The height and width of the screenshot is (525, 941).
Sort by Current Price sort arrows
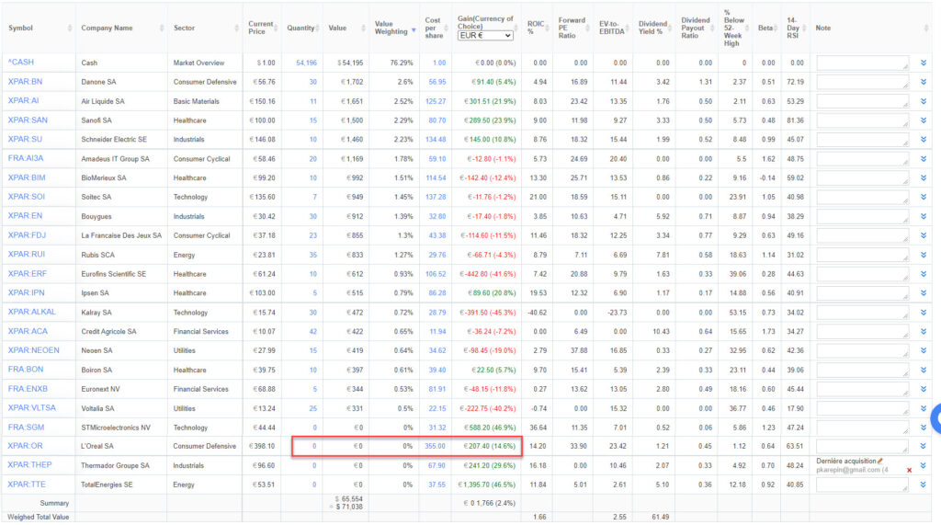click(276, 29)
